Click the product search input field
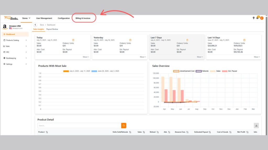 coord(79,126)
